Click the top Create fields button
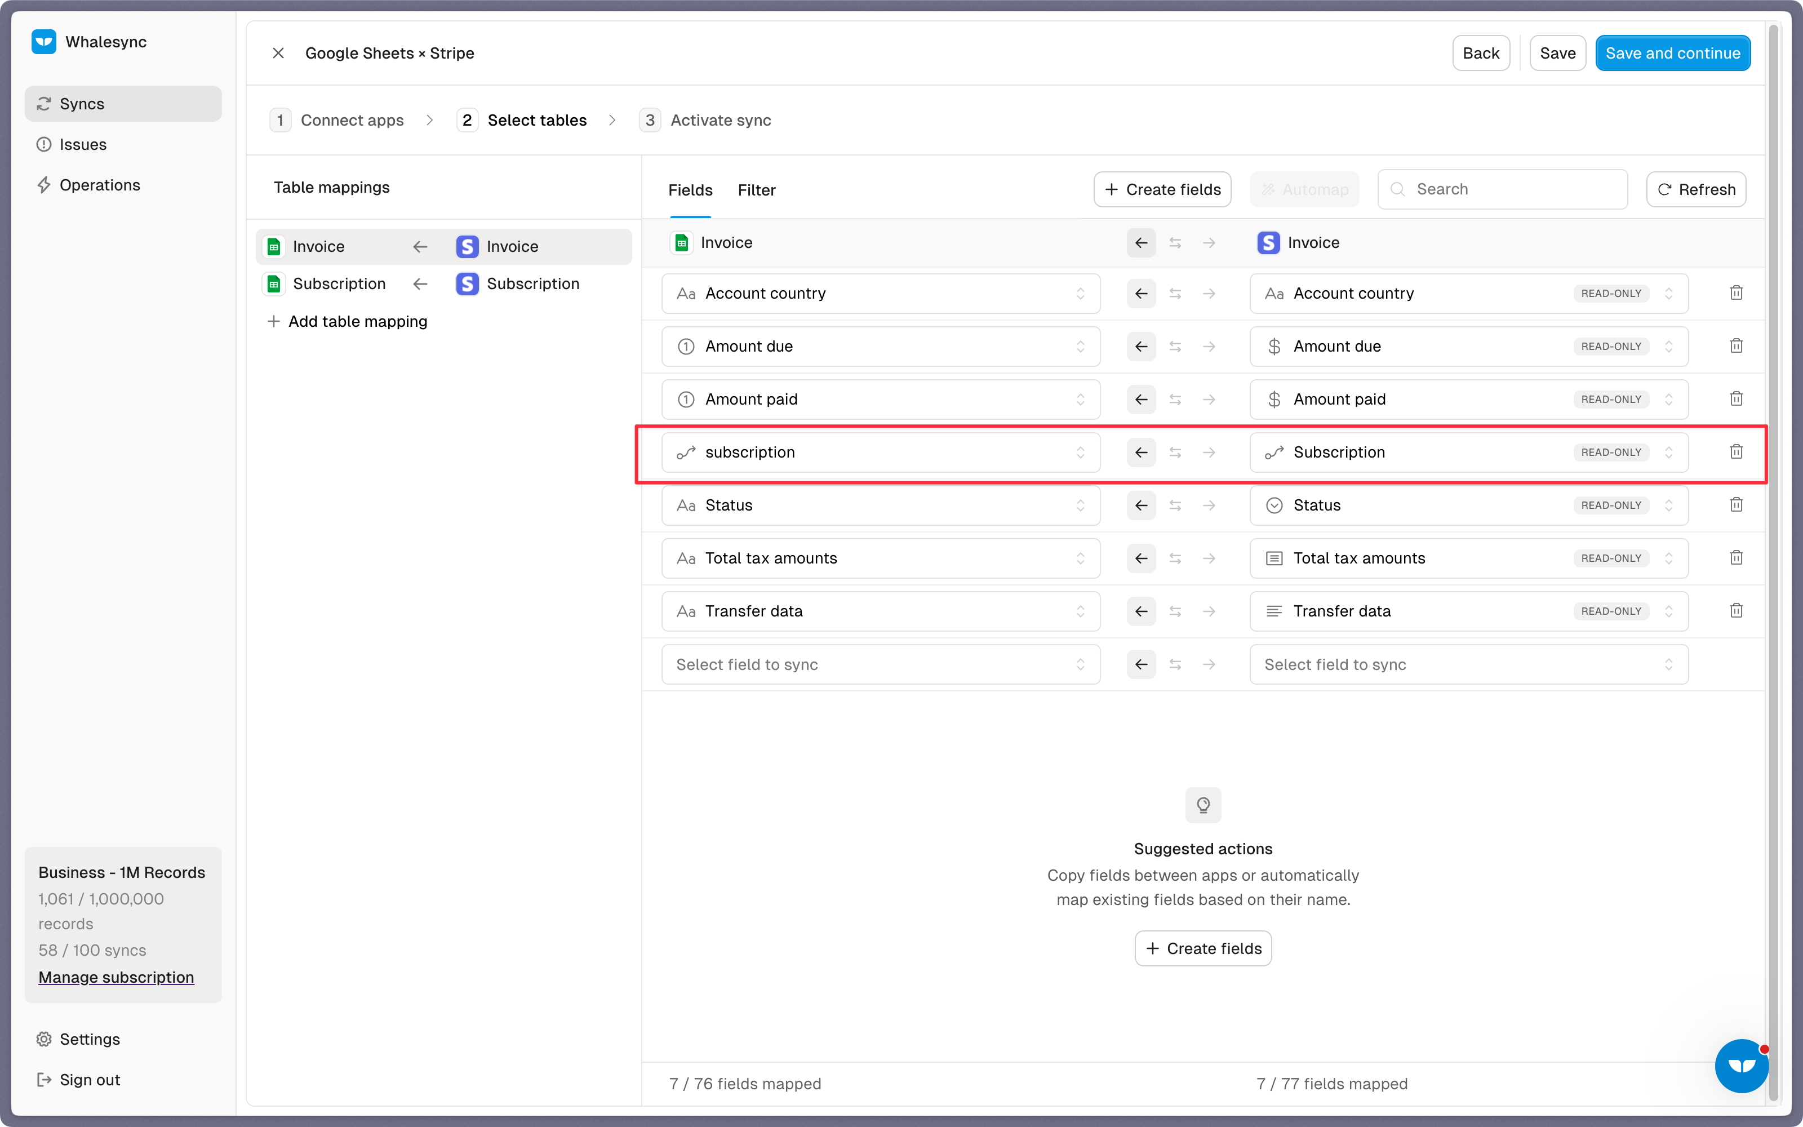 1161,189
